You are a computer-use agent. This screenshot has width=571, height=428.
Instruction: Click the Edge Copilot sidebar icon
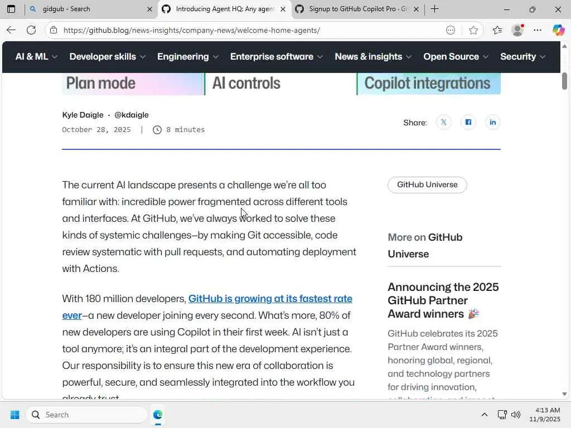[558, 30]
